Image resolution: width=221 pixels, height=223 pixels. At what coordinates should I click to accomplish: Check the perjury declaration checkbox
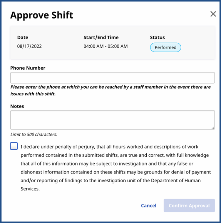click(14, 146)
